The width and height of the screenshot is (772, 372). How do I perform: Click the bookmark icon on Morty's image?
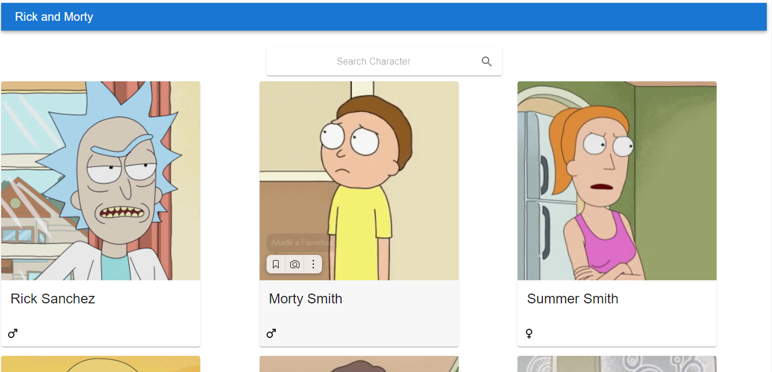(x=276, y=264)
